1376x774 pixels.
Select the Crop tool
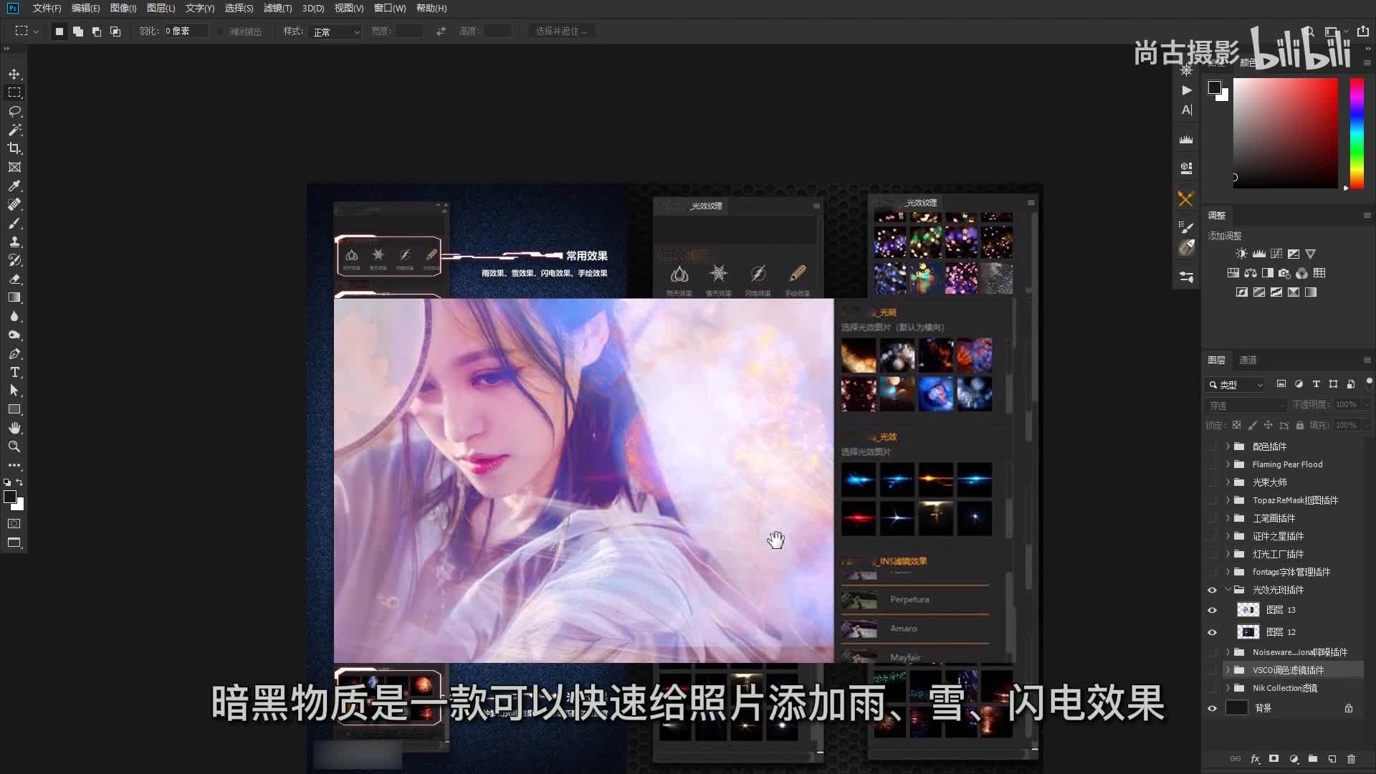click(14, 148)
